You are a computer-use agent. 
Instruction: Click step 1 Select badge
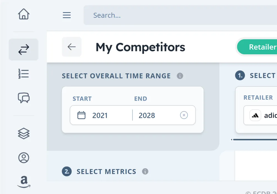click(240, 76)
